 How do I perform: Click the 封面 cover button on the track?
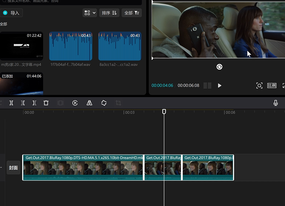(13, 168)
